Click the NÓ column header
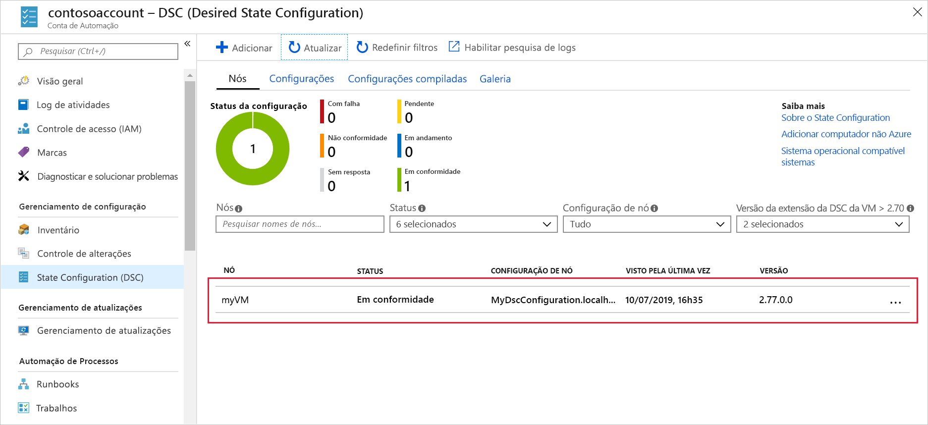 click(229, 270)
